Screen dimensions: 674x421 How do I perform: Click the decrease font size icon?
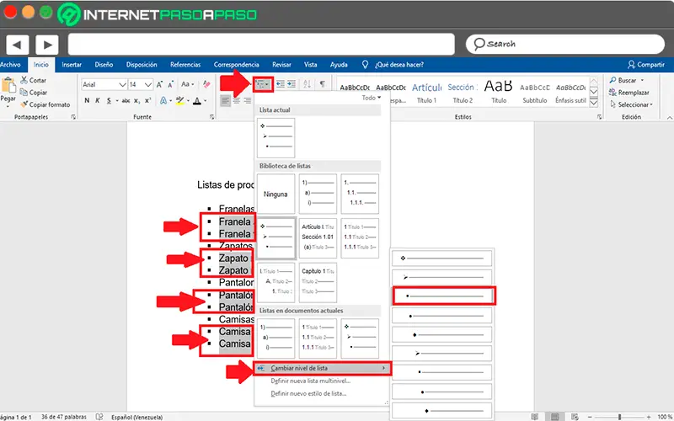pyautogui.click(x=171, y=85)
